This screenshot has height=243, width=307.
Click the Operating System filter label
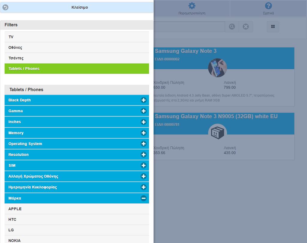coord(25,144)
